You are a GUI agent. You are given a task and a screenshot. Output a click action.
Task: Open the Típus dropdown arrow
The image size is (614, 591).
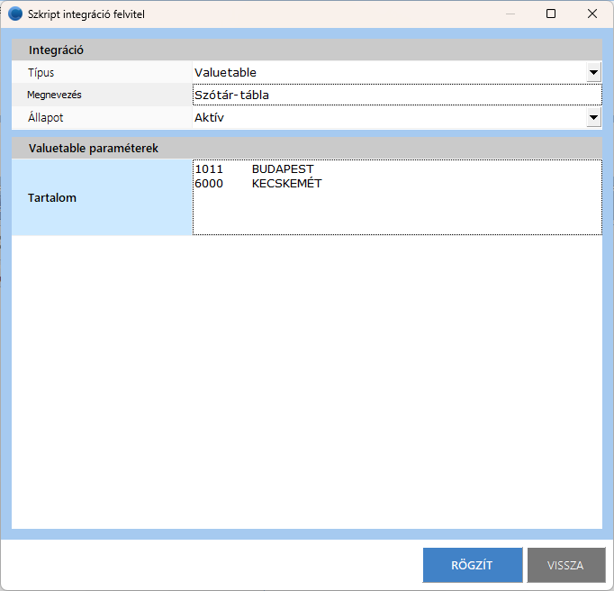[593, 72]
